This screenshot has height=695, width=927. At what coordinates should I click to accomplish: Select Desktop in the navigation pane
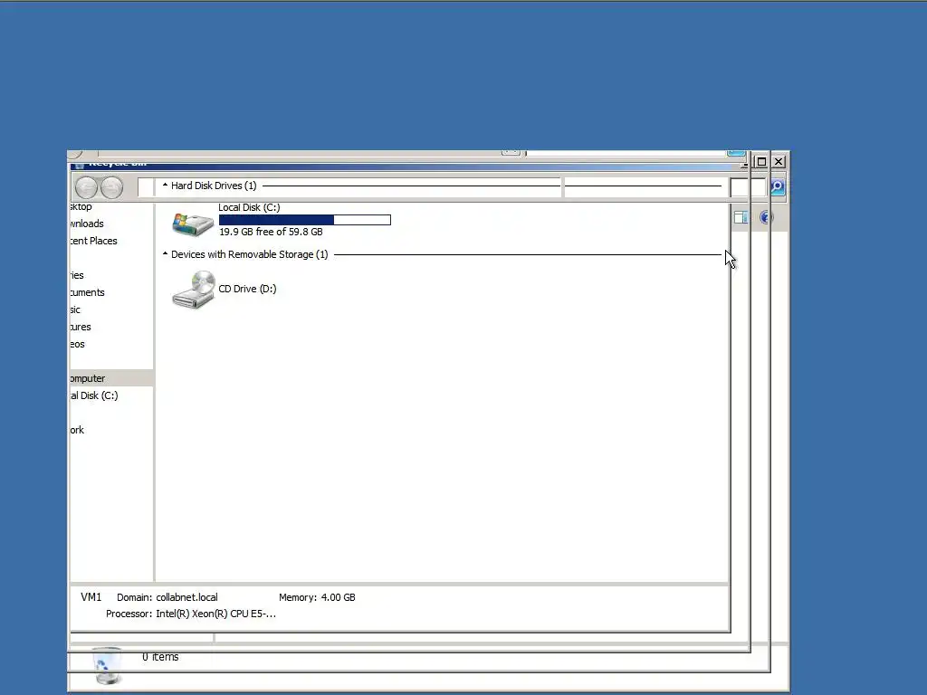(81, 206)
